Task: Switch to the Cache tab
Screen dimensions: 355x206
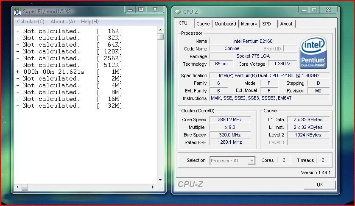Action: click(203, 24)
